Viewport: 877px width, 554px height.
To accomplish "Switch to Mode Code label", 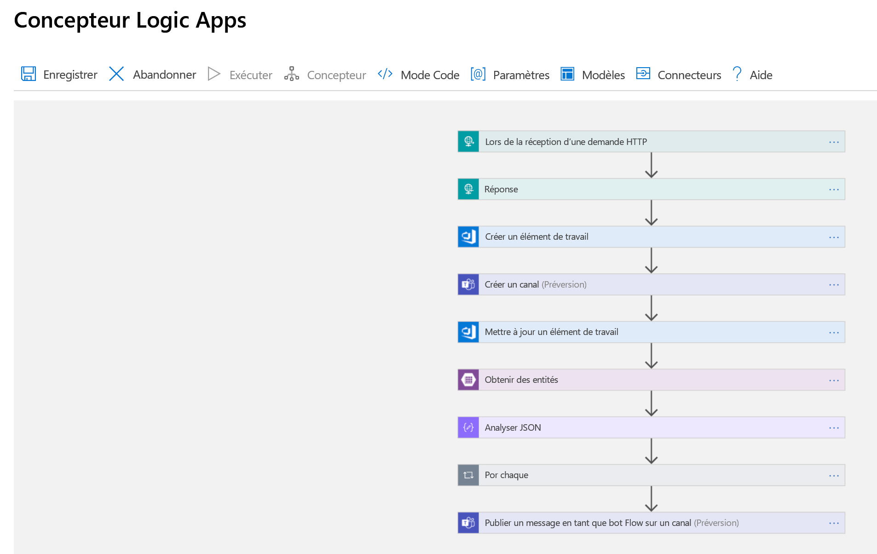I will point(430,75).
